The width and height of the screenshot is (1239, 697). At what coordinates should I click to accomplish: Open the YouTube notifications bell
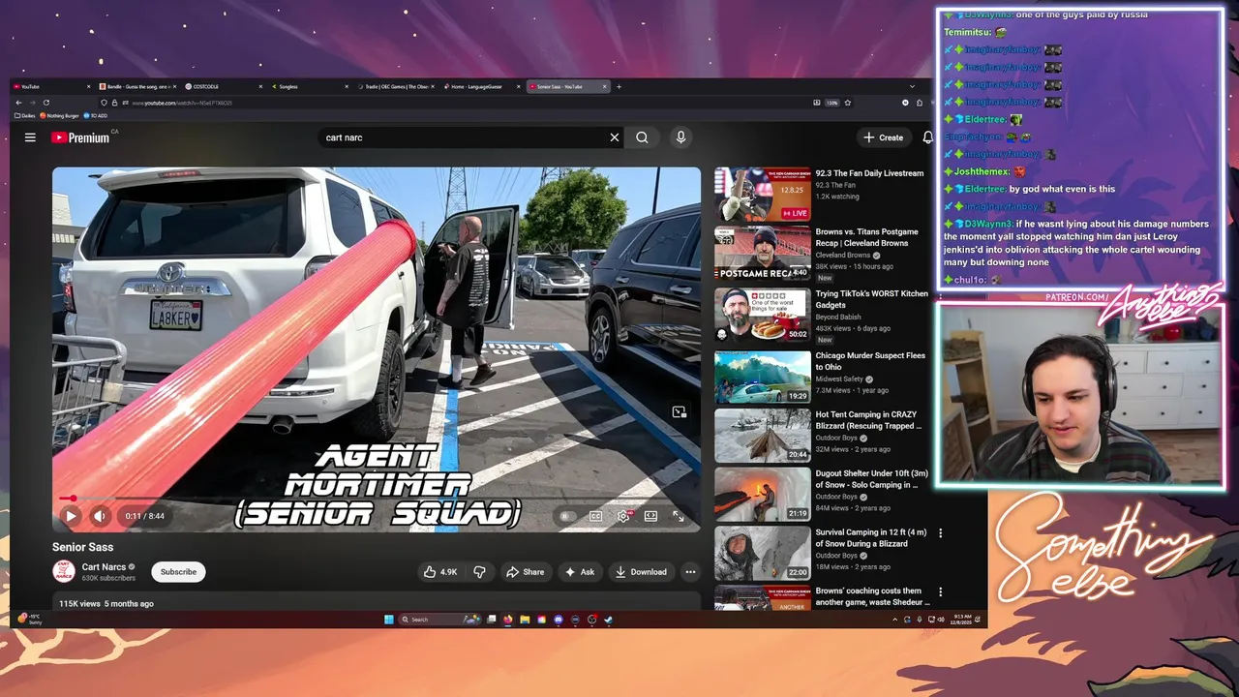tap(927, 137)
